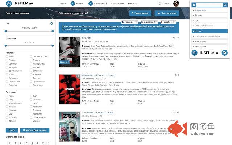Click the clapperboard icon in popup footer
This screenshot has width=232, height=145.
(194, 53)
